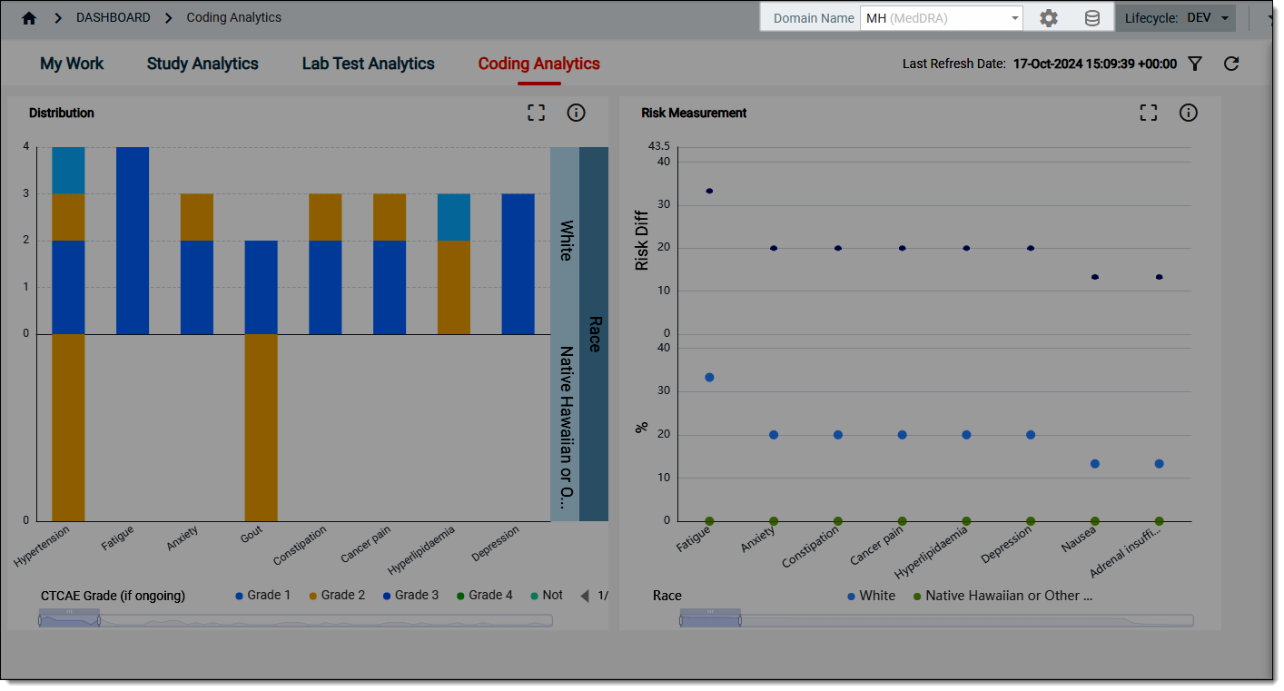
Task: Toggle Grade 4 legend item
Action: (485, 596)
